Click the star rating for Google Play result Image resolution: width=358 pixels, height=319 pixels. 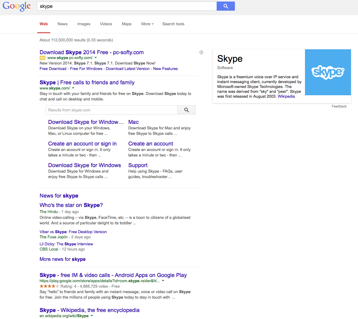point(49,286)
